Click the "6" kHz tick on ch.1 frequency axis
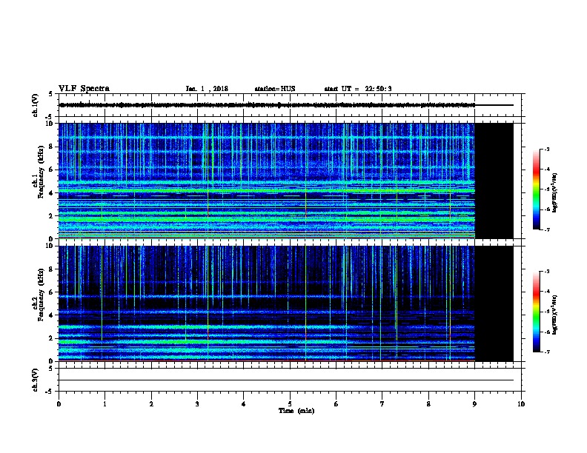The width and height of the screenshot is (587, 453). tap(51, 170)
